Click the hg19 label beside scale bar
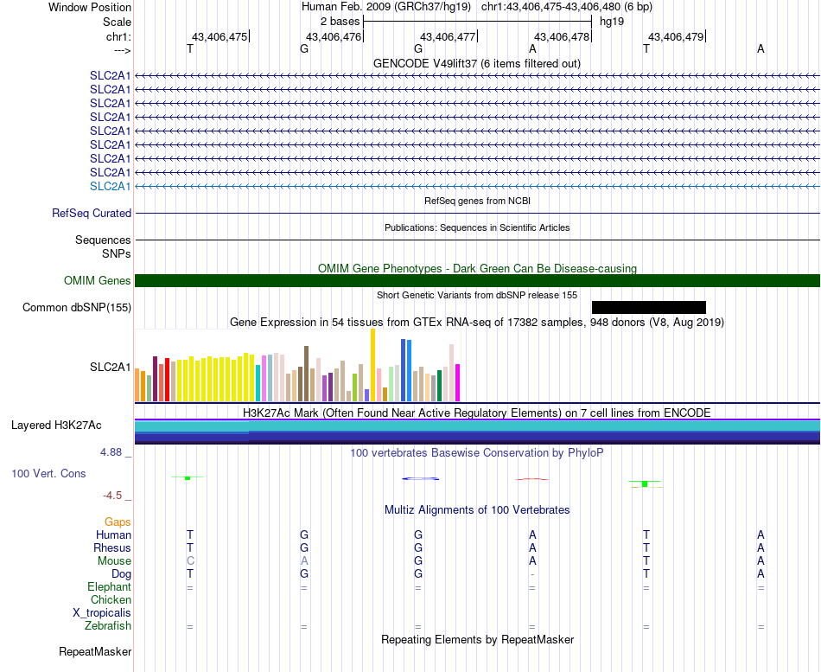Viewport: 821px width, 672px height. (x=612, y=22)
